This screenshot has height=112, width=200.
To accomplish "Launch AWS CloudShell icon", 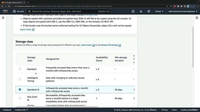I will (133, 11).
